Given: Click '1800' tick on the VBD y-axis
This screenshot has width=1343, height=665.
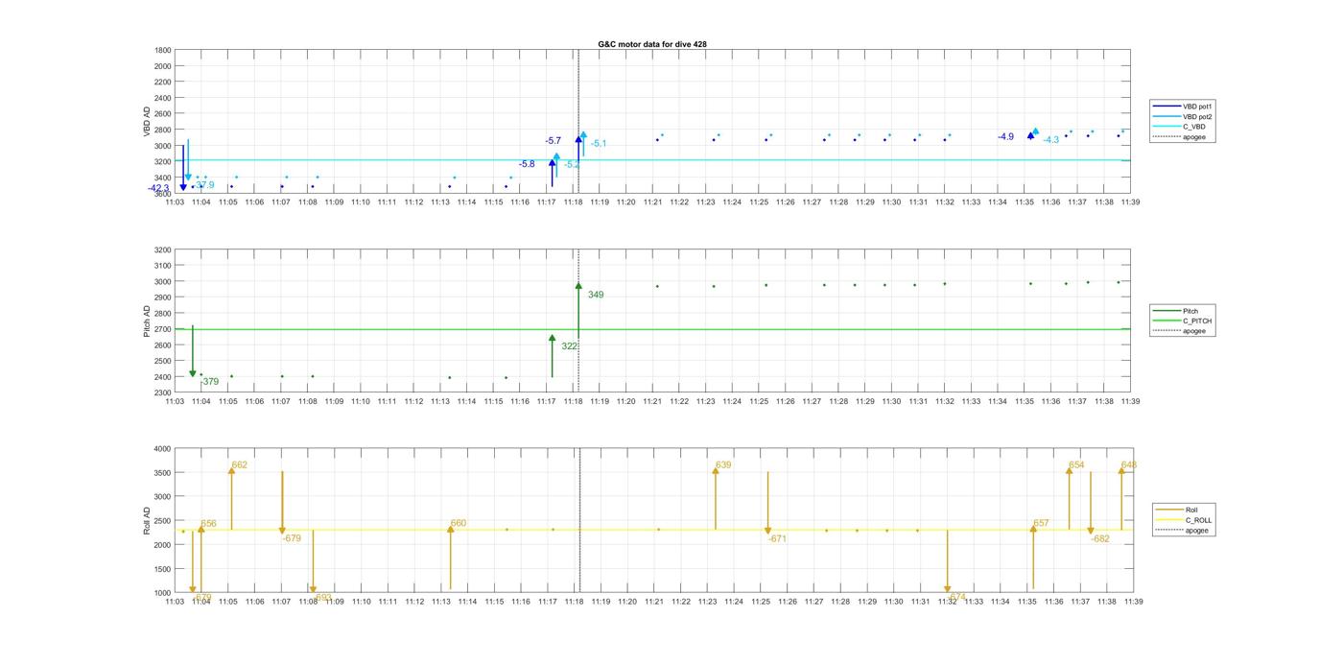Looking at the screenshot, I should (162, 50).
